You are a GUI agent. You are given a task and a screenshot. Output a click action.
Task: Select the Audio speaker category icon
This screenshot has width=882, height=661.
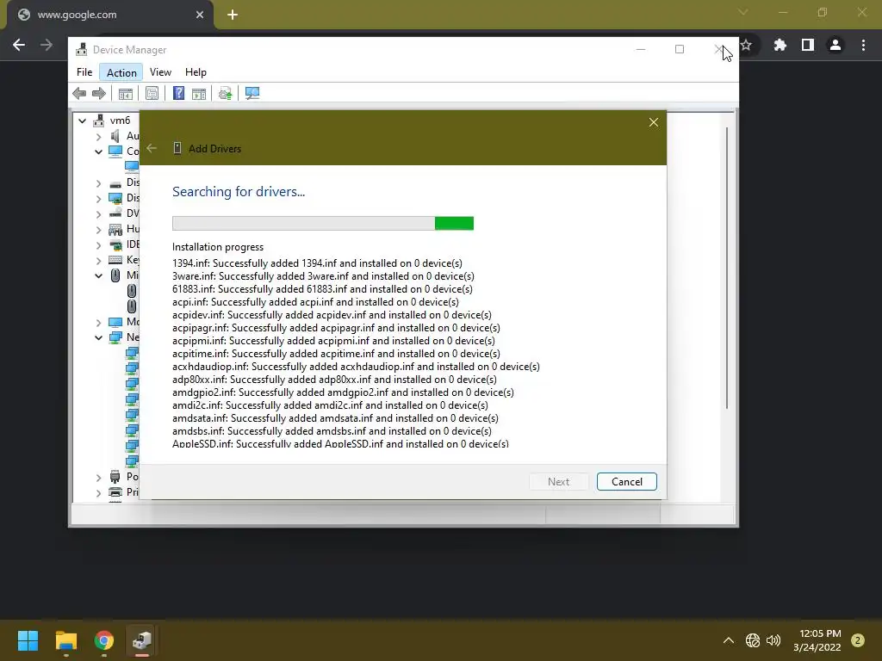115,136
